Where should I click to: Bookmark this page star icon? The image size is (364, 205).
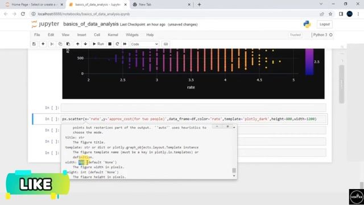tap(330, 14)
